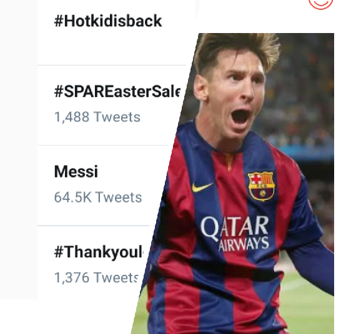Viewport: 341px width, 334px height.
Task: Click the AIRWAYS text on the jersey
Action: coord(244,244)
